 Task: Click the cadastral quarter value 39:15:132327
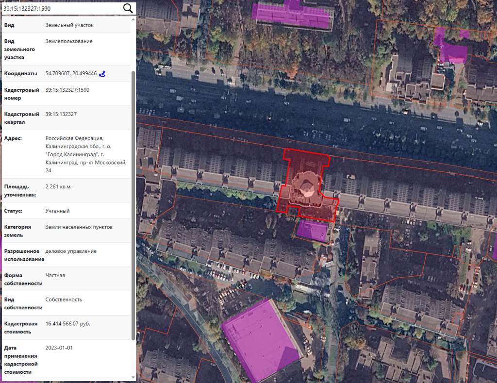pos(61,114)
